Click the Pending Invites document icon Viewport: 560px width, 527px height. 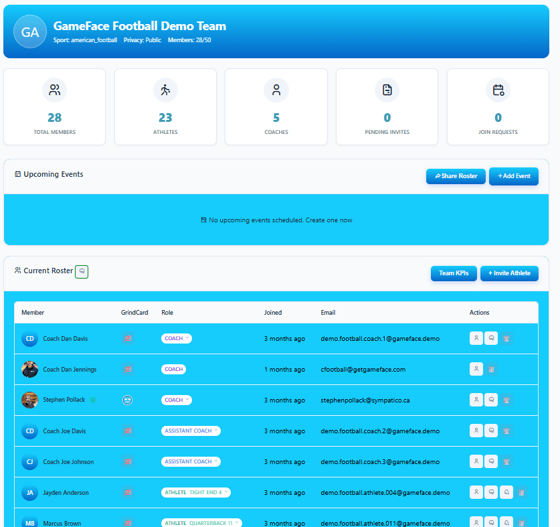tap(387, 90)
